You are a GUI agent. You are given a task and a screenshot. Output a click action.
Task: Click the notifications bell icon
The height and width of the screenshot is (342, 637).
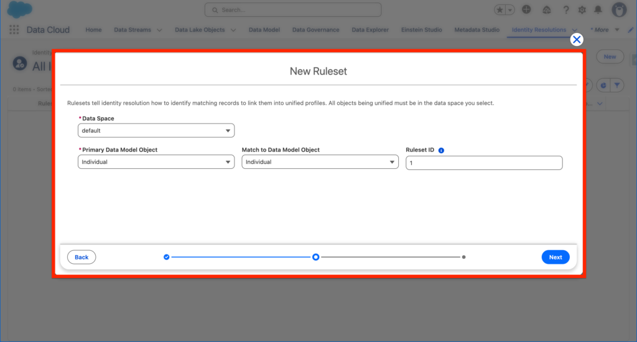coord(598,10)
